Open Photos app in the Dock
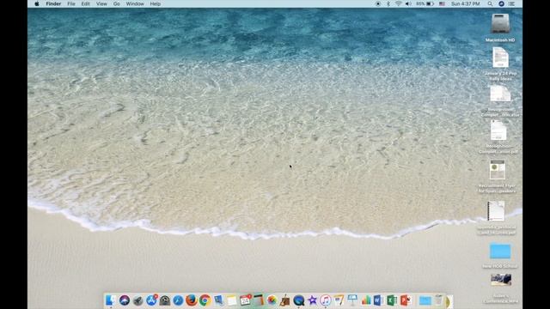 point(272,300)
